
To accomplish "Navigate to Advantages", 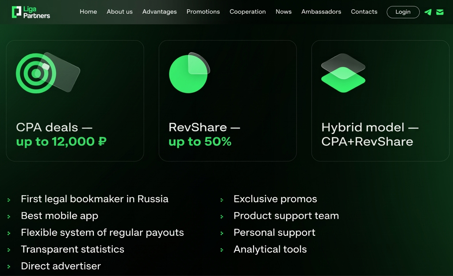I will [159, 12].
